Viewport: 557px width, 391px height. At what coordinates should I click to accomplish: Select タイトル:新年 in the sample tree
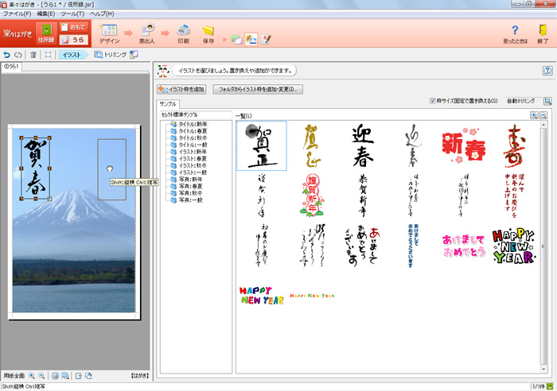[192, 124]
